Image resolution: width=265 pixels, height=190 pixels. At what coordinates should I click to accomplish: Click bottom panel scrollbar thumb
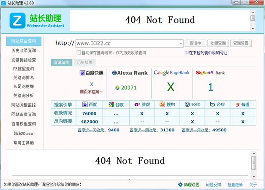click(254, 163)
